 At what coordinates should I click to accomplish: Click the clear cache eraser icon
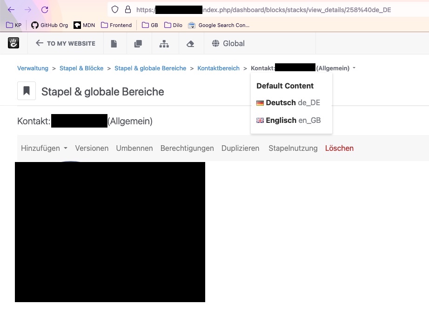[191, 43]
